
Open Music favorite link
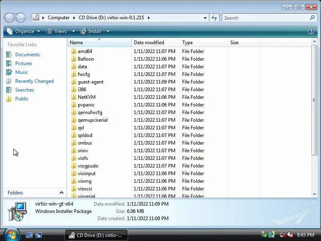coord(22,72)
